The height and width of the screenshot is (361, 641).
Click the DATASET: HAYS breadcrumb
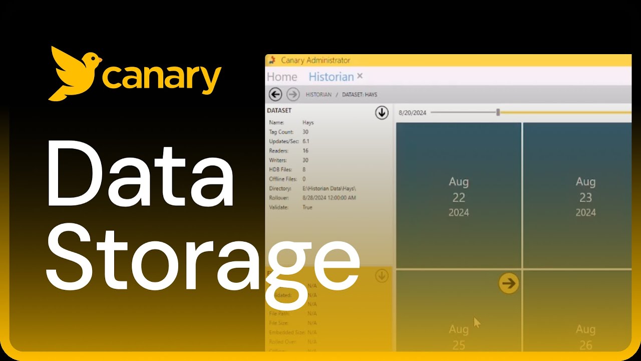pyautogui.click(x=360, y=95)
